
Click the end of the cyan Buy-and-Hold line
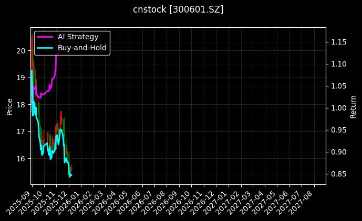(71, 175)
